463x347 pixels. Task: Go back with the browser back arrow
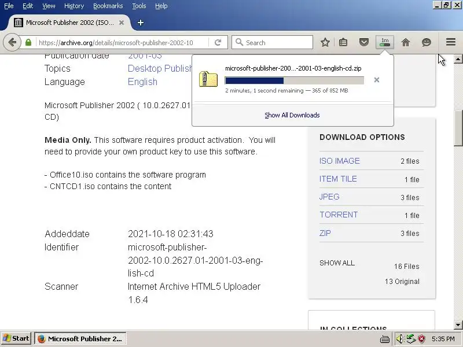click(12, 42)
